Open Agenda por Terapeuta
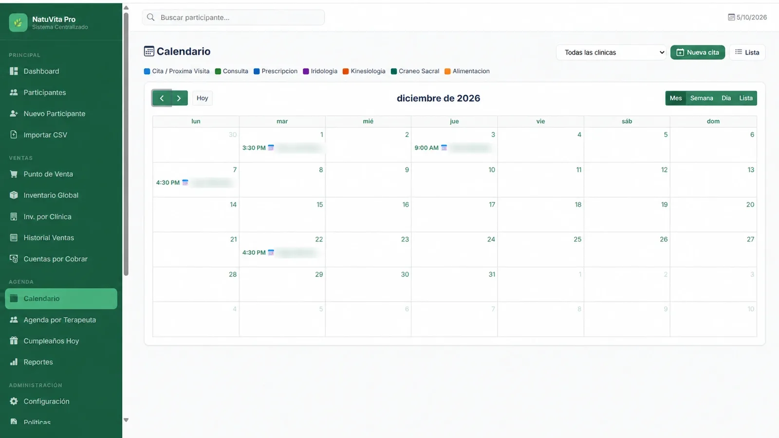Viewport: 779px width, 438px height. [x=61, y=320]
